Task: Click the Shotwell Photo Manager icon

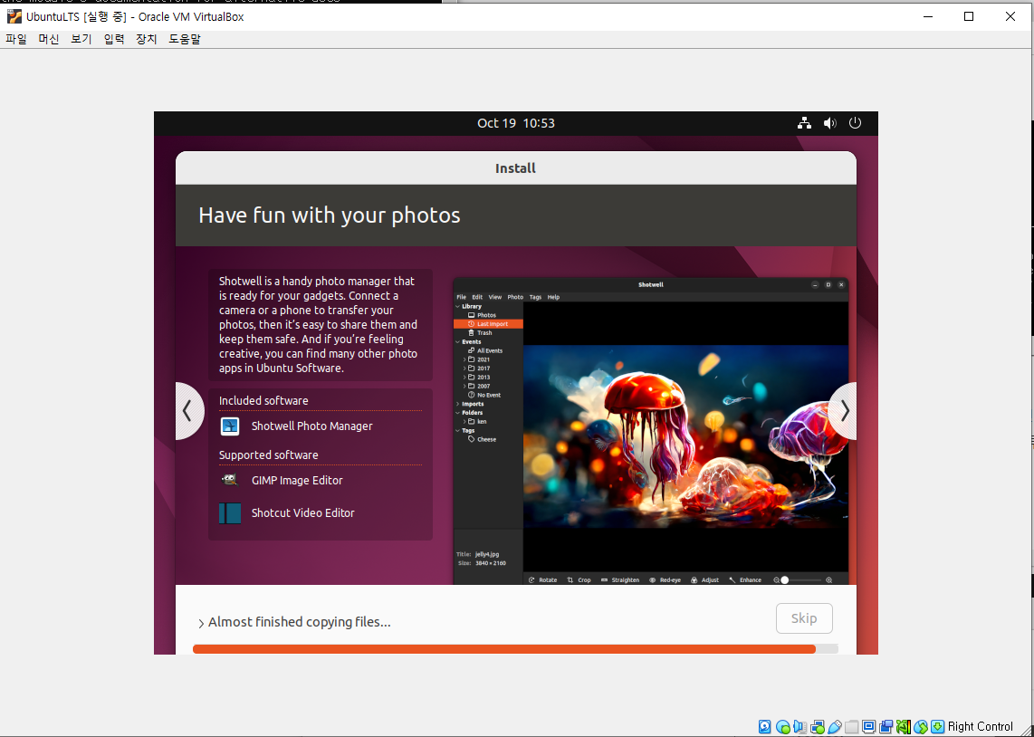Action: click(230, 426)
